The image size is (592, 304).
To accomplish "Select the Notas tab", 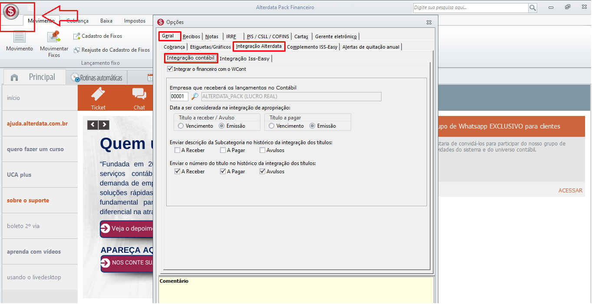I will coord(212,36).
